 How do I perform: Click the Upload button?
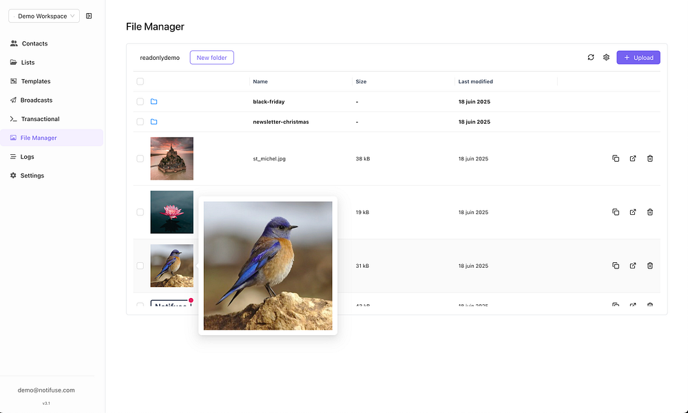coord(638,57)
